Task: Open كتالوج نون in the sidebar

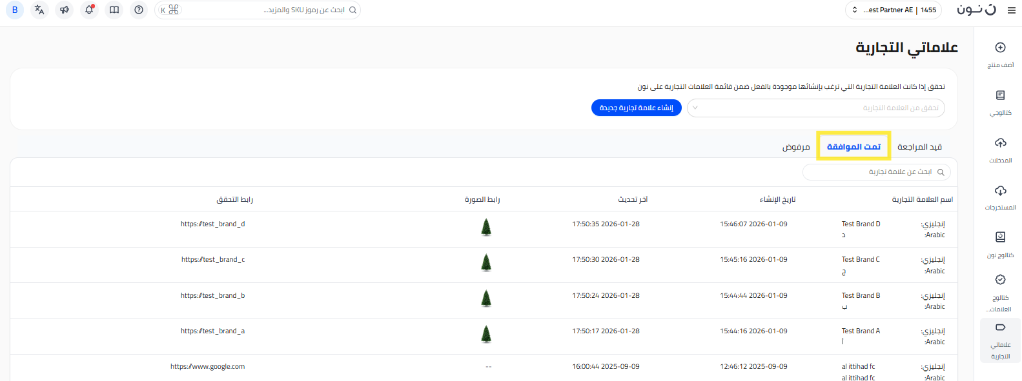Action: [1000, 238]
